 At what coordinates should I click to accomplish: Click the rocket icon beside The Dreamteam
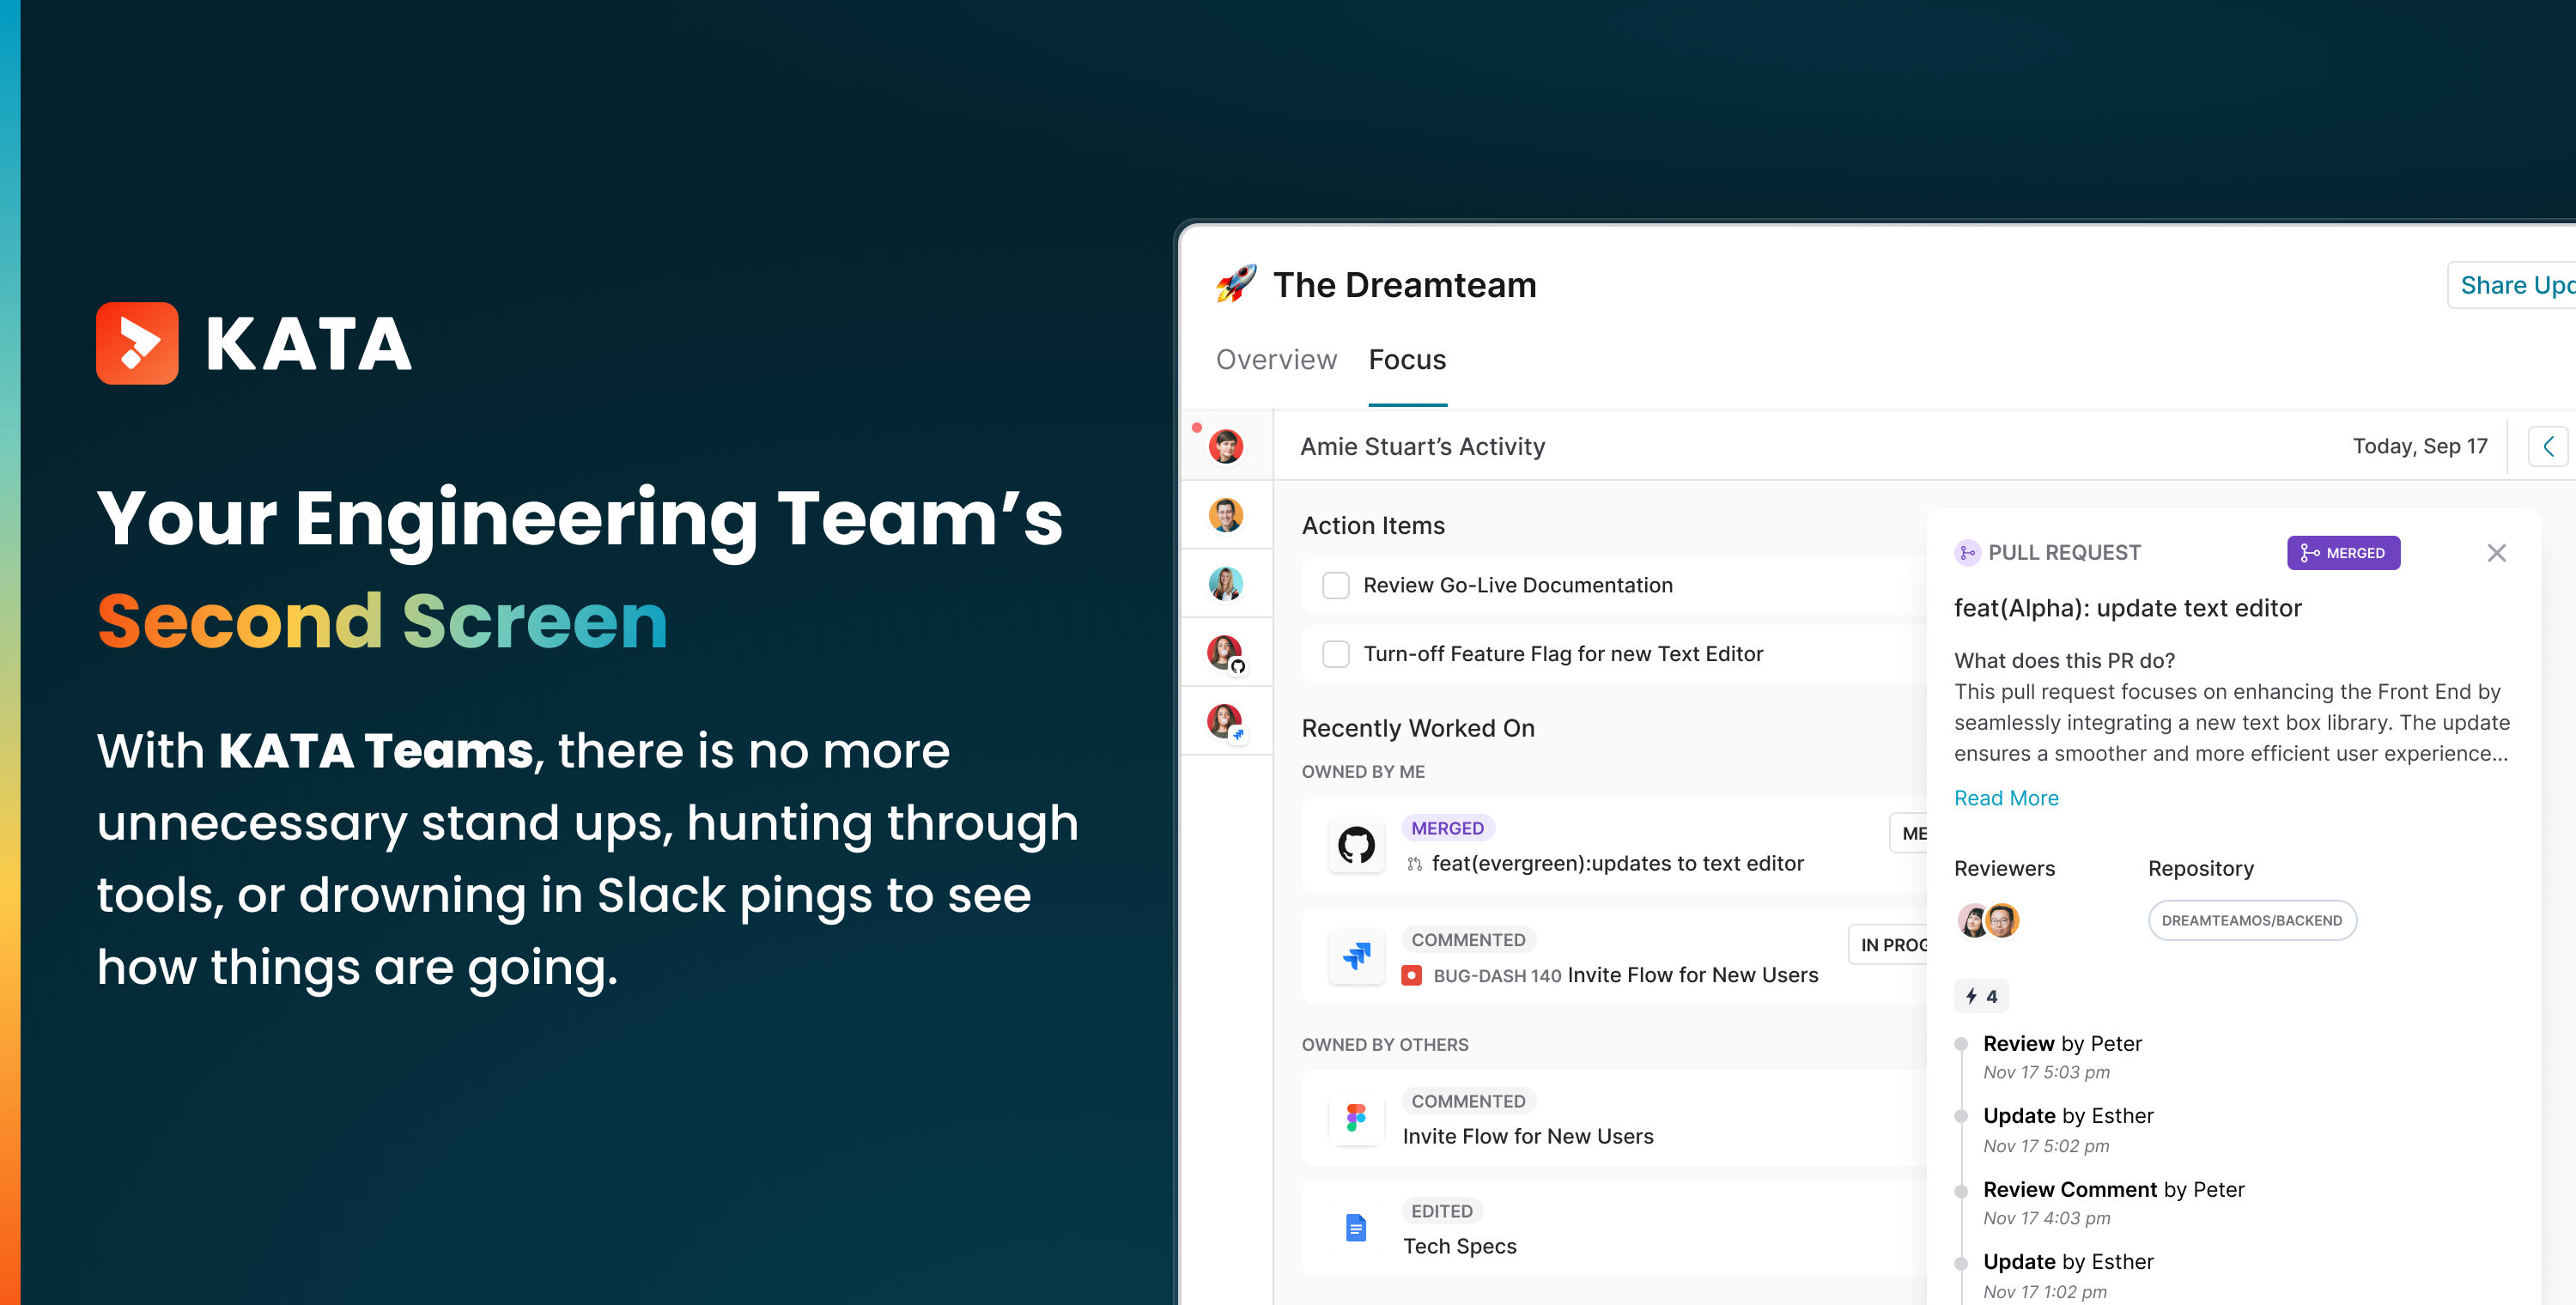[x=1236, y=284]
